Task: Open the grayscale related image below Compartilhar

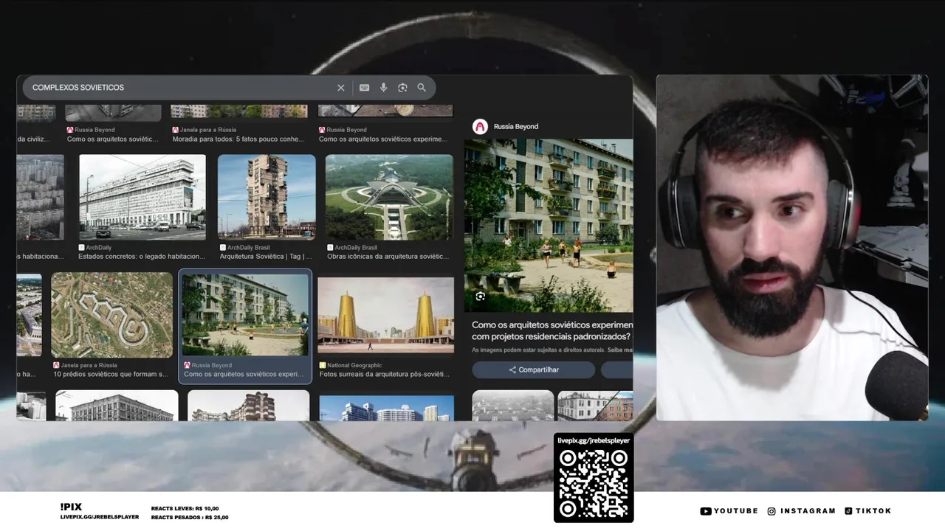Action: 512,406
